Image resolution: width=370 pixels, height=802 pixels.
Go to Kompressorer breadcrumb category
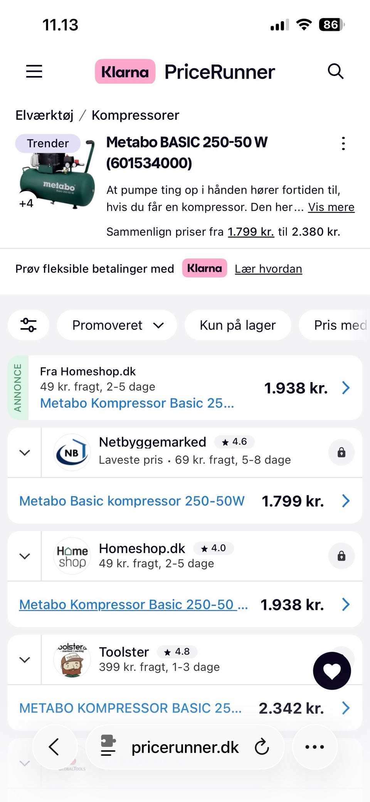click(135, 115)
